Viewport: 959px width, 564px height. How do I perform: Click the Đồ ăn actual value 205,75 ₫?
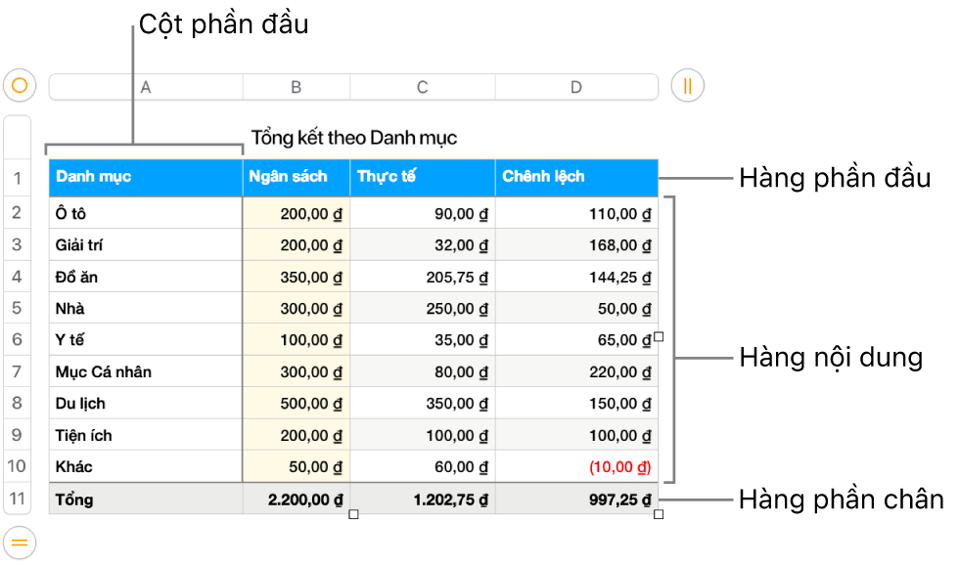click(x=457, y=277)
